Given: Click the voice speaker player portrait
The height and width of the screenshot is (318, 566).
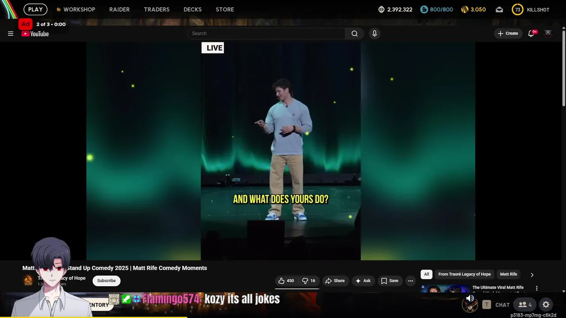Looking at the screenshot, I should tap(470, 303).
